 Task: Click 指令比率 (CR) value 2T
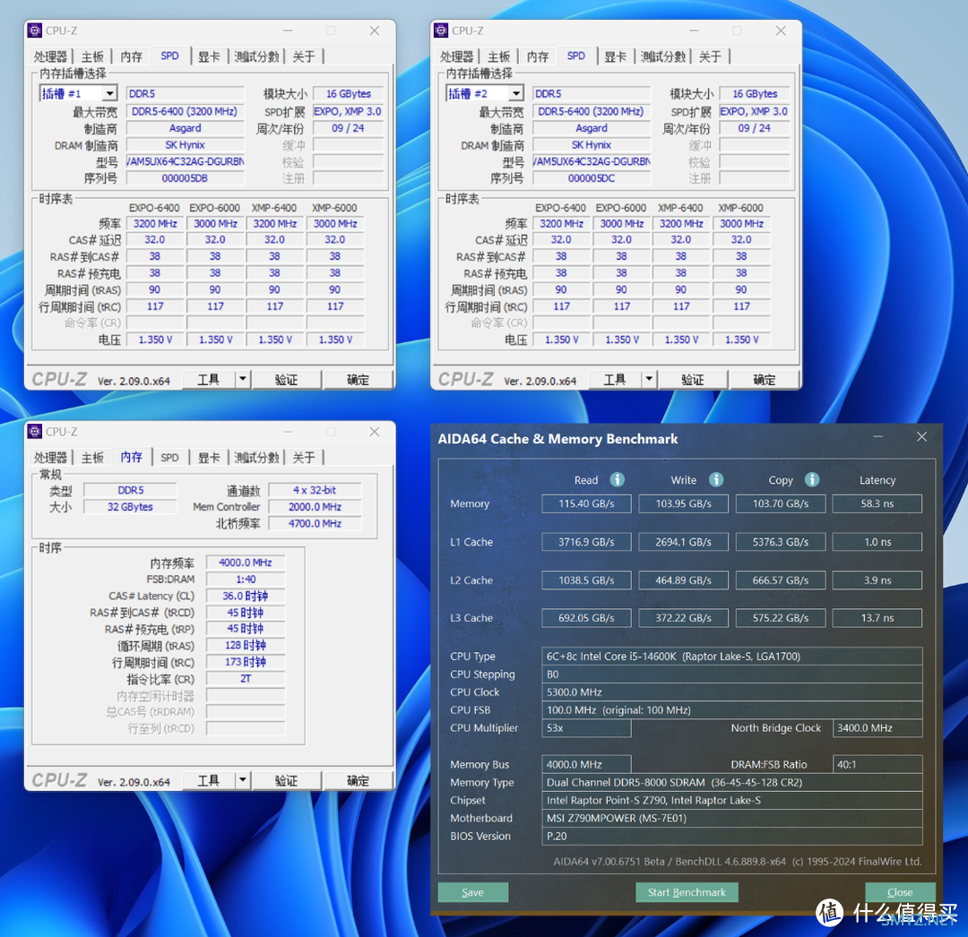[x=246, y=678]
